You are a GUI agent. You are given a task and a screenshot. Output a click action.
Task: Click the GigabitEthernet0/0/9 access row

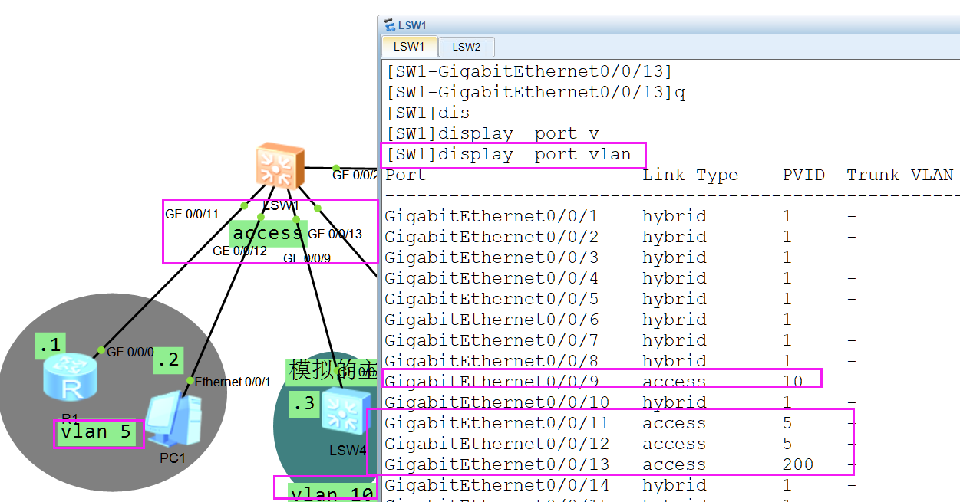point(599,381)
